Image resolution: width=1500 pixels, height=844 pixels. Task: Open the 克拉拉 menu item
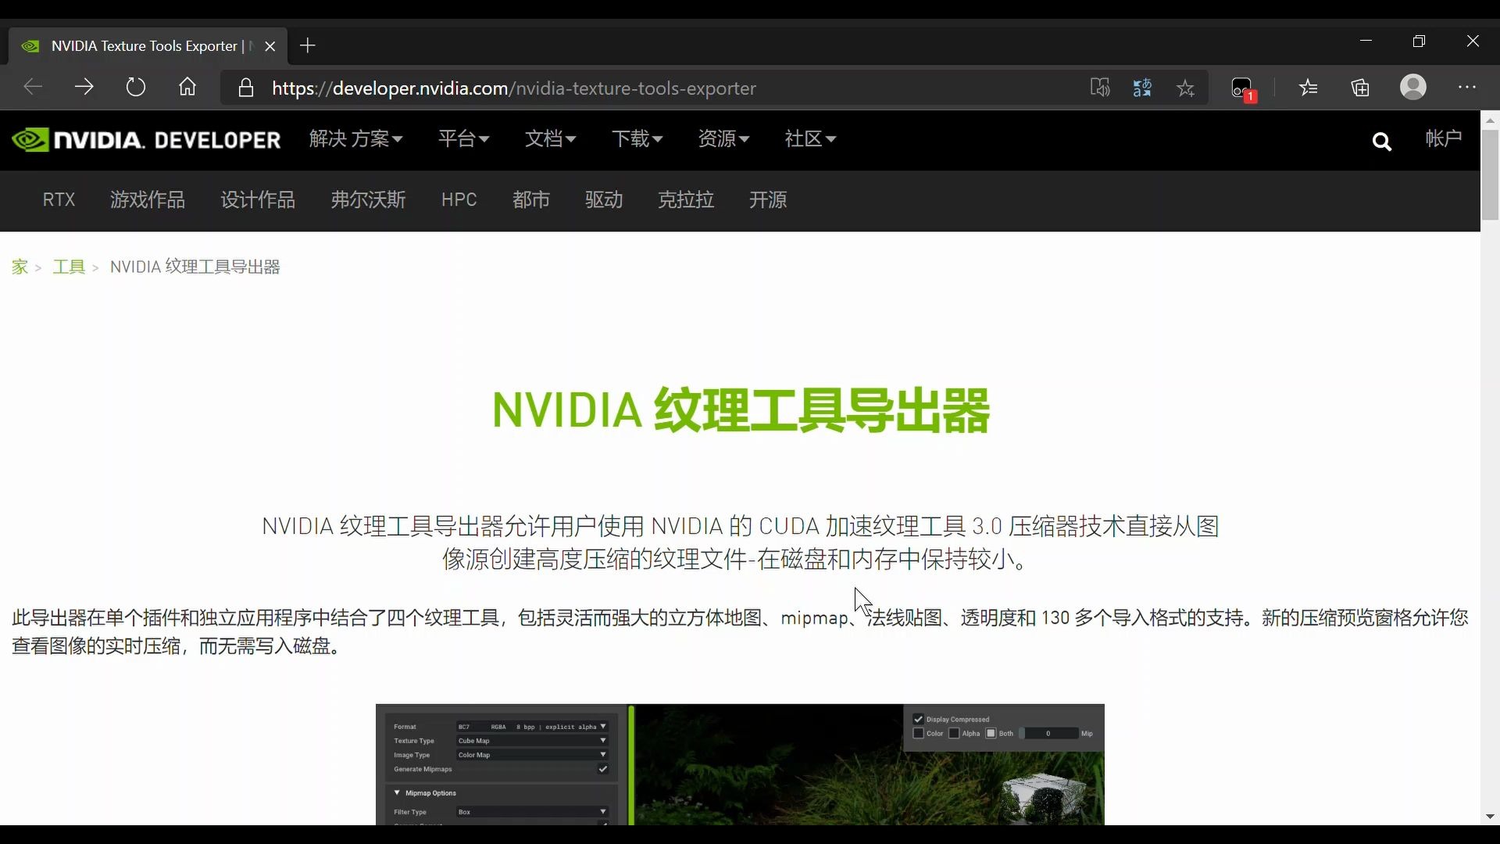tap(686, 200)
